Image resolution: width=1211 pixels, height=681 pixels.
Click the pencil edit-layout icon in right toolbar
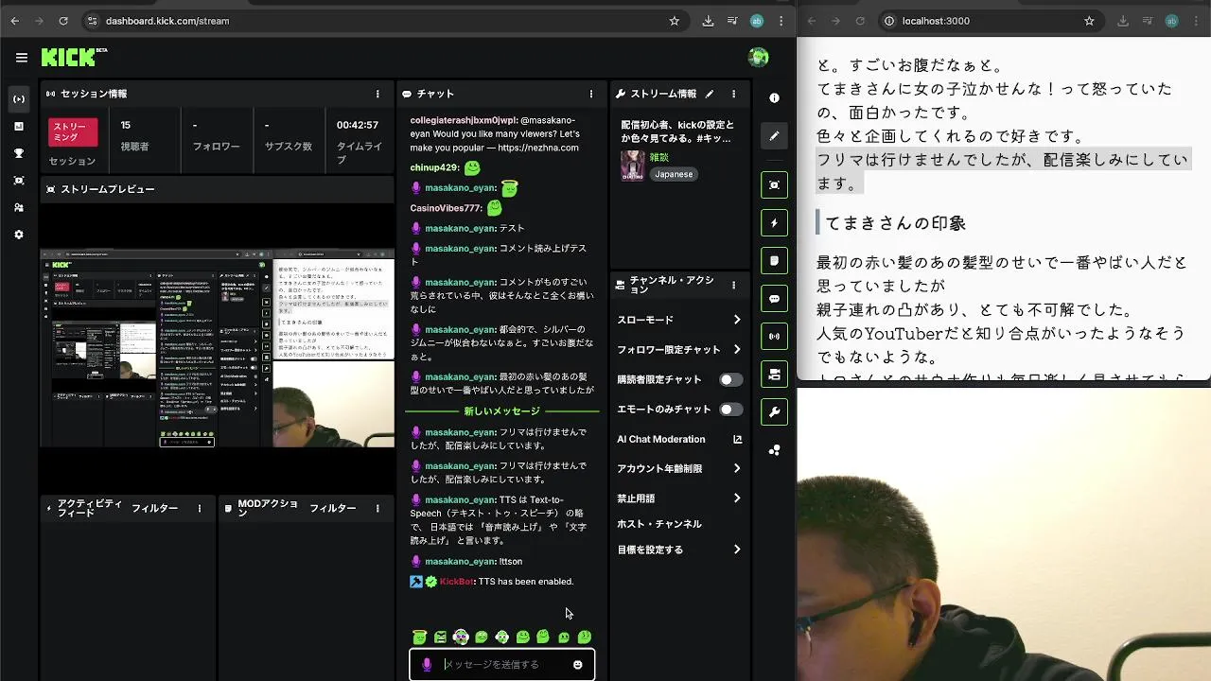tap(774, 135)
